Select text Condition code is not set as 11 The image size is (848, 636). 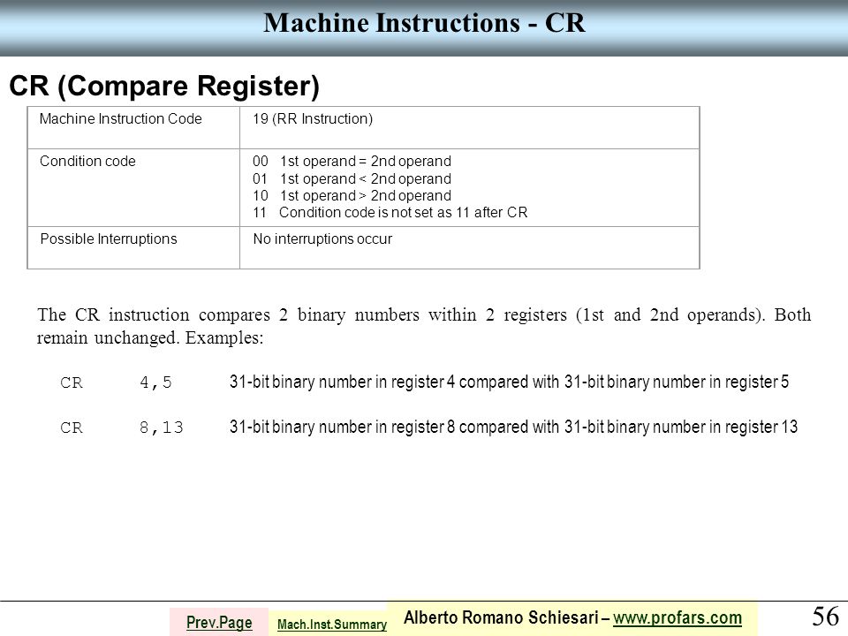[375, 213]
